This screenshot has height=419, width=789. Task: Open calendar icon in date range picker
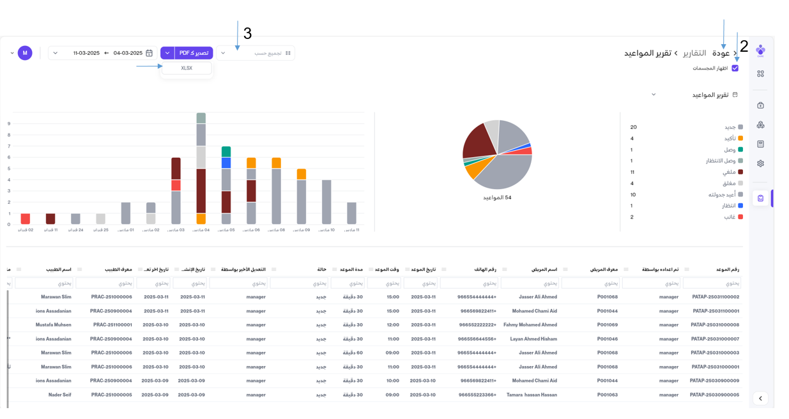pos(149,53)
